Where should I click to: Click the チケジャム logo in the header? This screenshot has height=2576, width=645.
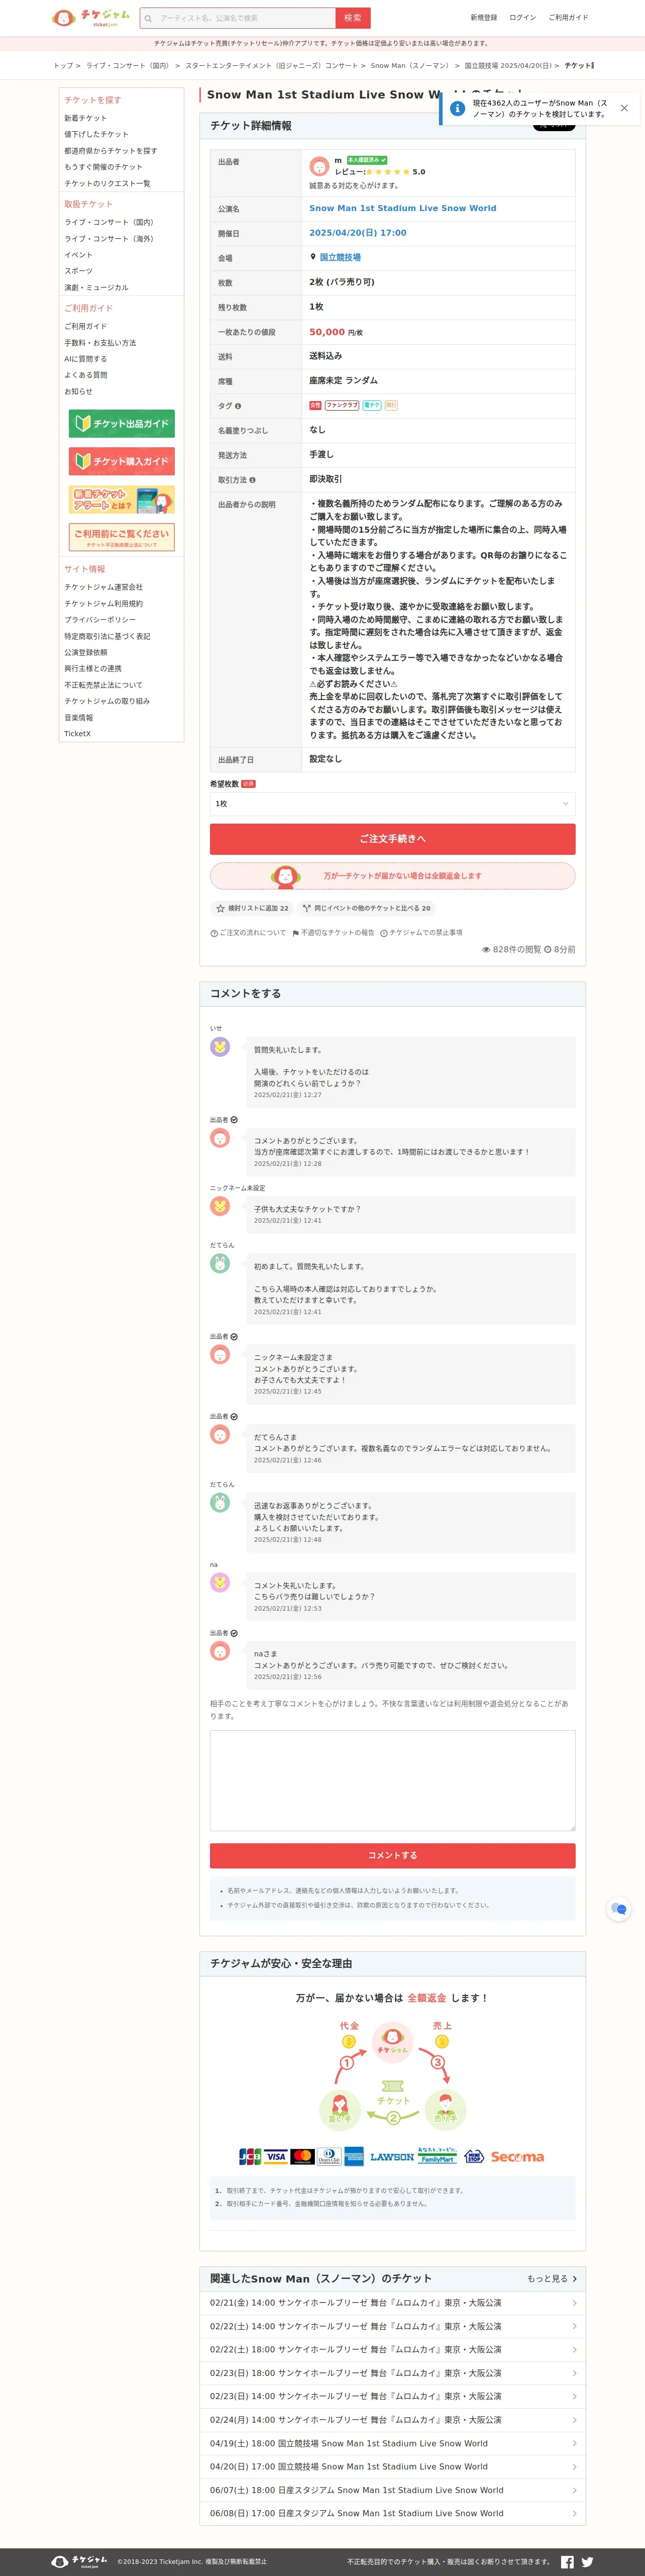coord(91,18)
